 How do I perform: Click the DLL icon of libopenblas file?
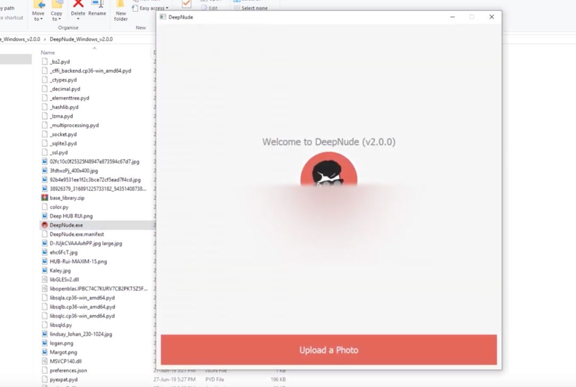tap(44, 288)
